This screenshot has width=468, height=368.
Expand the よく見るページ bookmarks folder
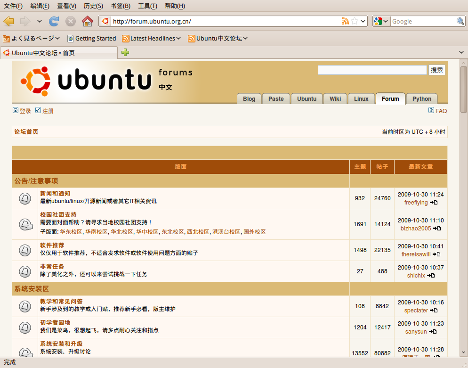point(32,38)
